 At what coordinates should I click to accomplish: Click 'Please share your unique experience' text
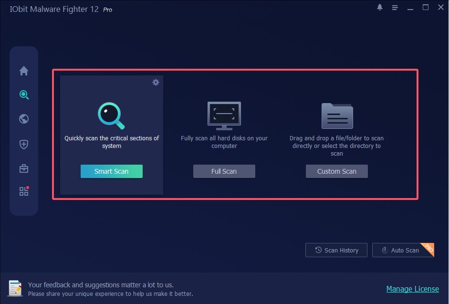(111, 294)
